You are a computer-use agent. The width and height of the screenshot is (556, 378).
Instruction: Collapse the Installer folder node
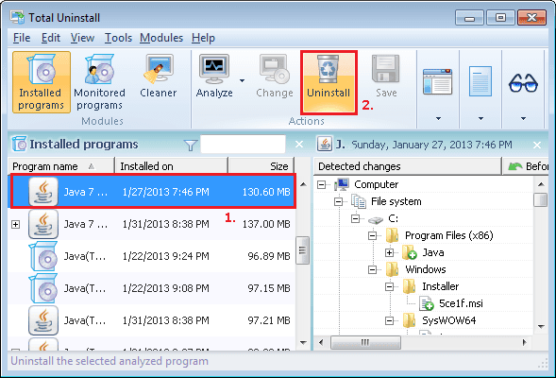pyautogui.click(x=389, y=286)
